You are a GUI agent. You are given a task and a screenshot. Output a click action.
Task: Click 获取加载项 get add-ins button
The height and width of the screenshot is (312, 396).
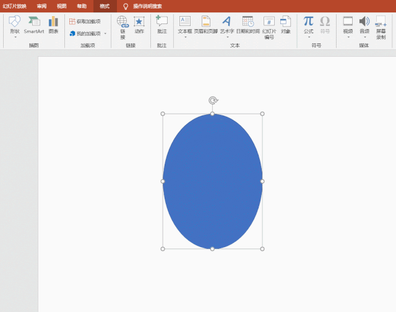85,21
